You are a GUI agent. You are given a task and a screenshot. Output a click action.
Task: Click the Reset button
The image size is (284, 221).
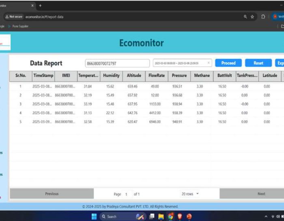tap(258, 63)
